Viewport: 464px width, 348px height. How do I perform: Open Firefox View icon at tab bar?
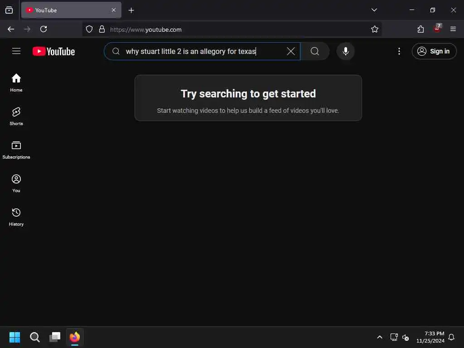coord(9,10)
